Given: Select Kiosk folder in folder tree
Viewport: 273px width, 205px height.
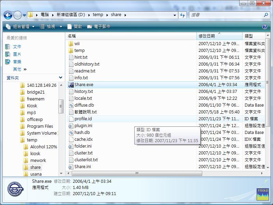Looking at the screenshot, I should coord(32,106).
